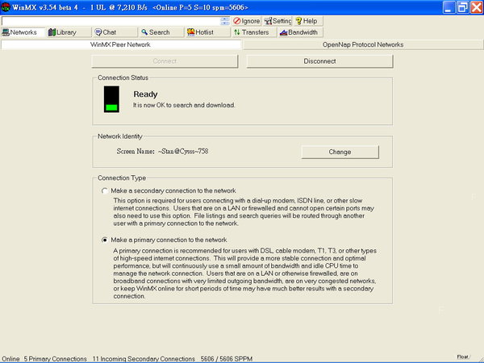Image resolution: width=484 pixels, height=363 pixels.
Task: Minimize the WinMX window
Action: point(449,7)
